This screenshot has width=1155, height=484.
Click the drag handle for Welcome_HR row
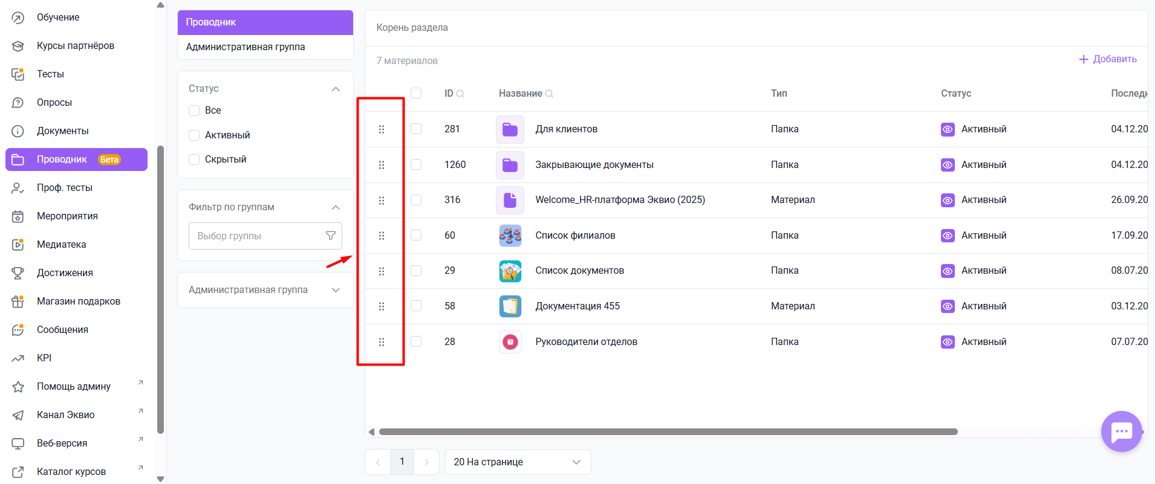tap(382, 201)
